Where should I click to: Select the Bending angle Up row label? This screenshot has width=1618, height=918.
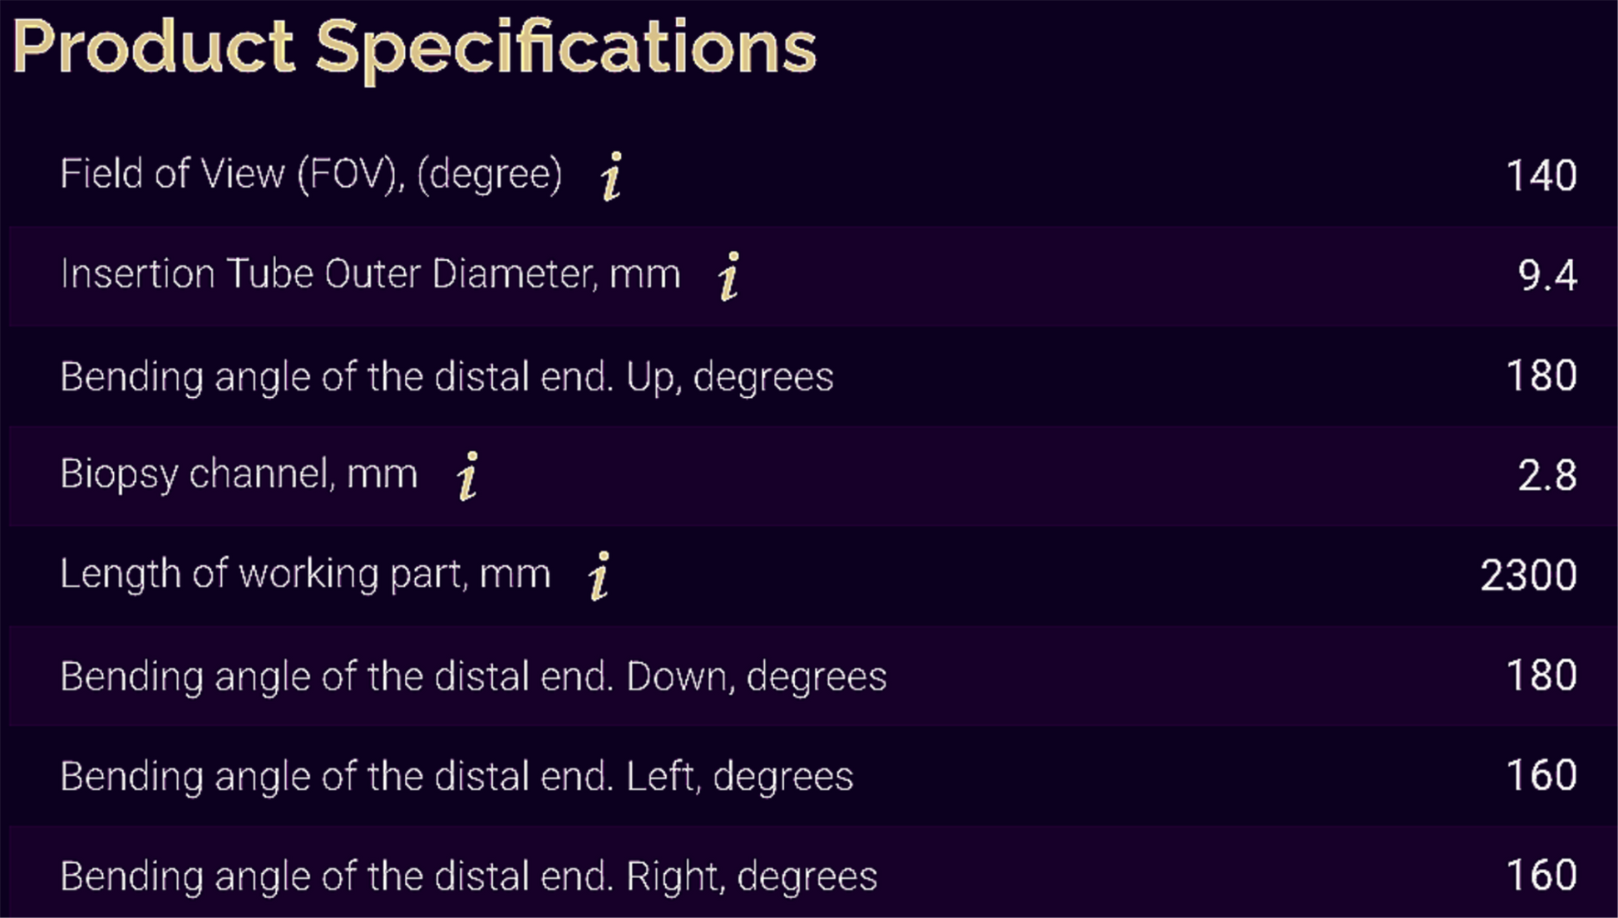pos(446,376)
